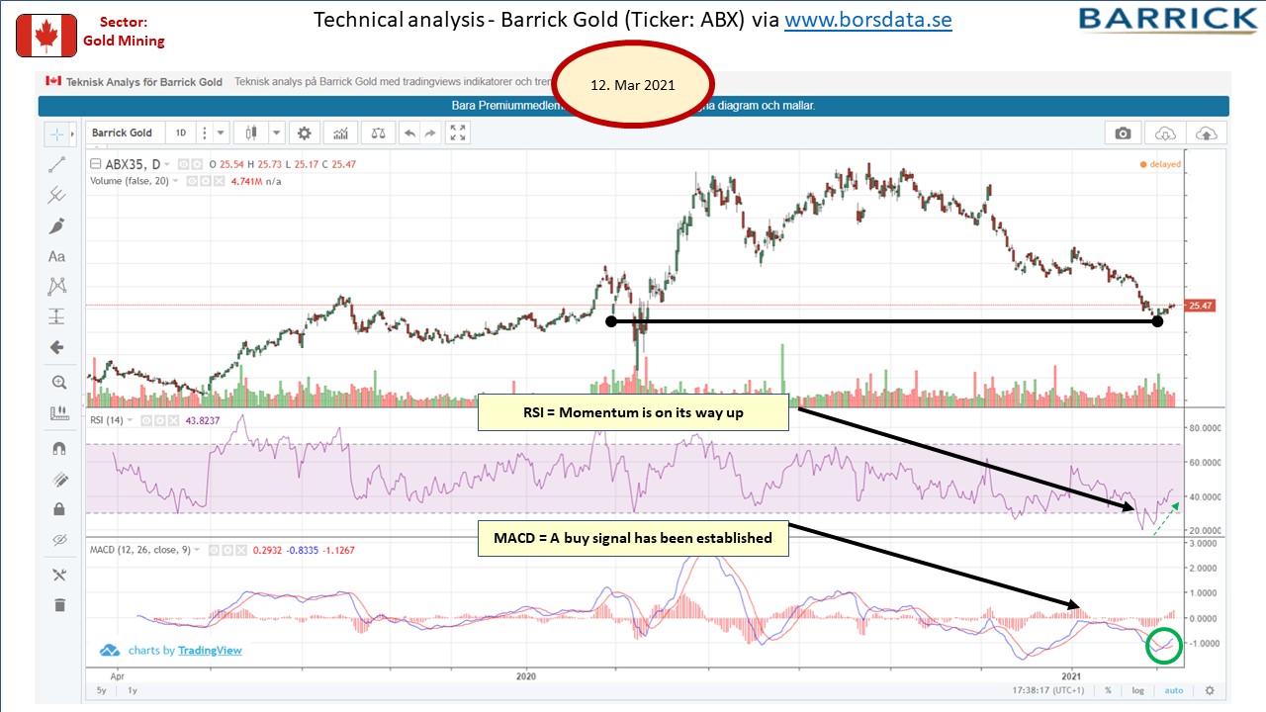Select the trend line drawing tool
Viewport: 1266px width, 712px height.
tap(57, 165)
